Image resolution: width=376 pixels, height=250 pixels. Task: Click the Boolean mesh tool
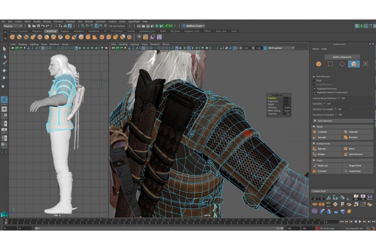tap(358, 138)
